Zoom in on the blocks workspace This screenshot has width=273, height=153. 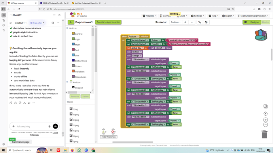[x=265, y=120]
